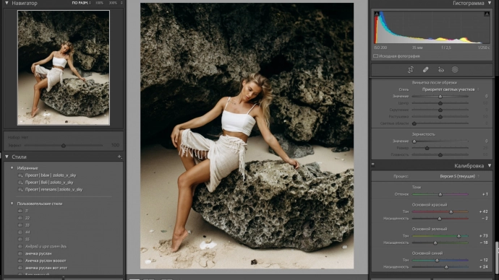Click the Основной зеленый Тон value +73

pyautogui.click(x=483, y=236)
